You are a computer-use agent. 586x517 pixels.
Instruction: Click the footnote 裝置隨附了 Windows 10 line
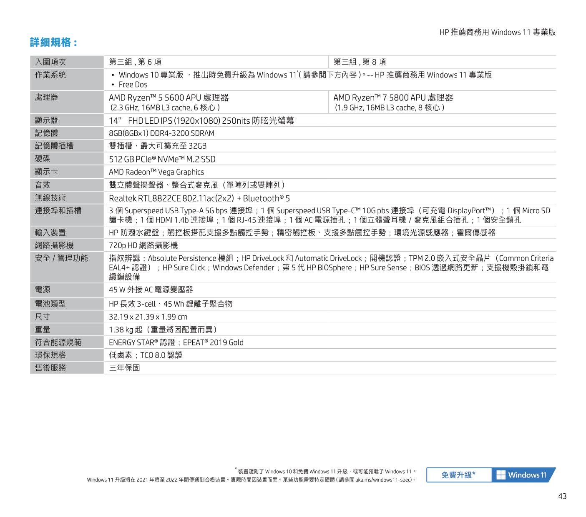pos(325,471)
